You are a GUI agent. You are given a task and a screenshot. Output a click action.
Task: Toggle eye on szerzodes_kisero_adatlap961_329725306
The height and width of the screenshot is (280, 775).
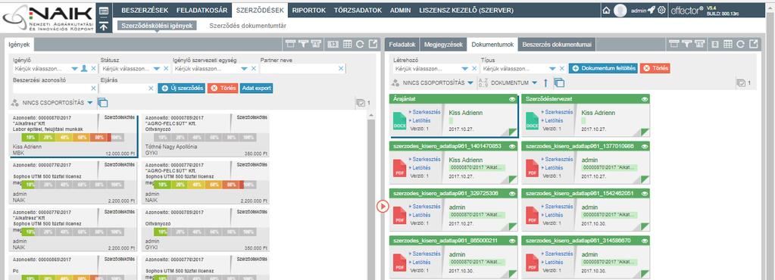[x=512, y=194]
